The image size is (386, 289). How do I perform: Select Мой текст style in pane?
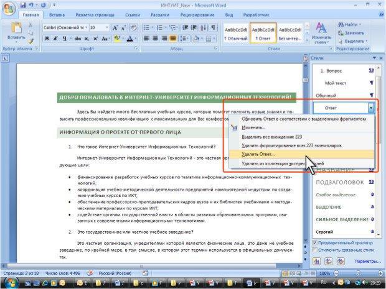pyautogui.click(x=344, y=83)
